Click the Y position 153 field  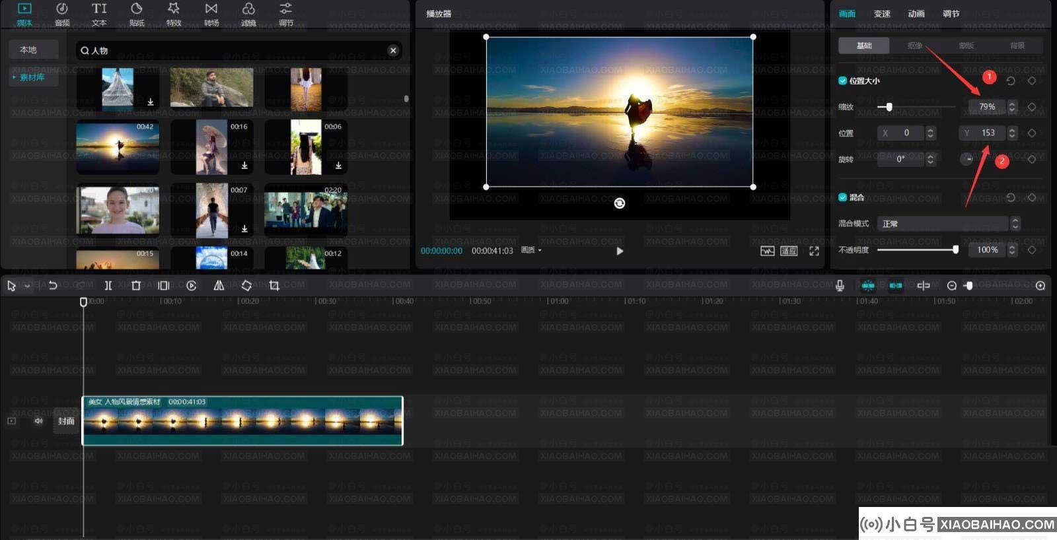click(x=982, y=133)
